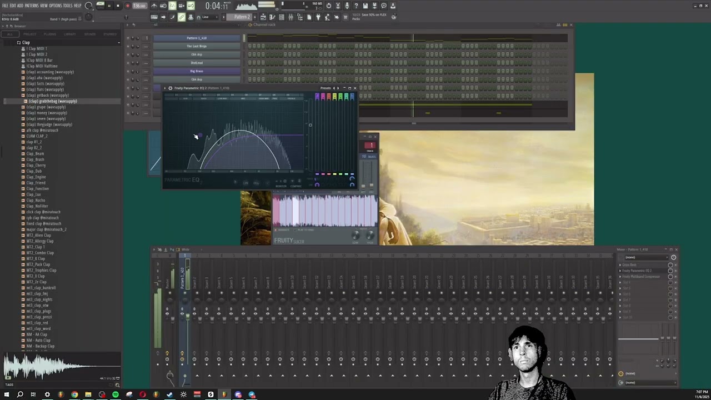Select 'afk clap @miratouch' sample

pyautogui.click(x=42, y=130)
